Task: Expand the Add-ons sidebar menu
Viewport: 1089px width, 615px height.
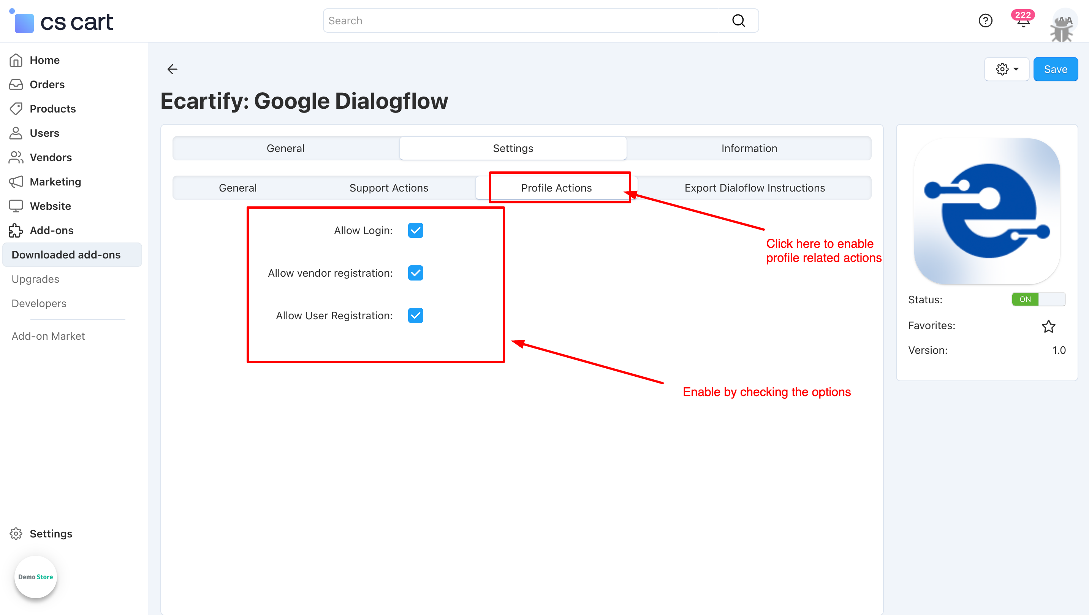Action: pyautogui.click(x=51, y=230)
